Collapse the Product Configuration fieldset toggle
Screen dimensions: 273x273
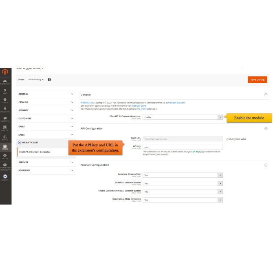pos(266,165)
